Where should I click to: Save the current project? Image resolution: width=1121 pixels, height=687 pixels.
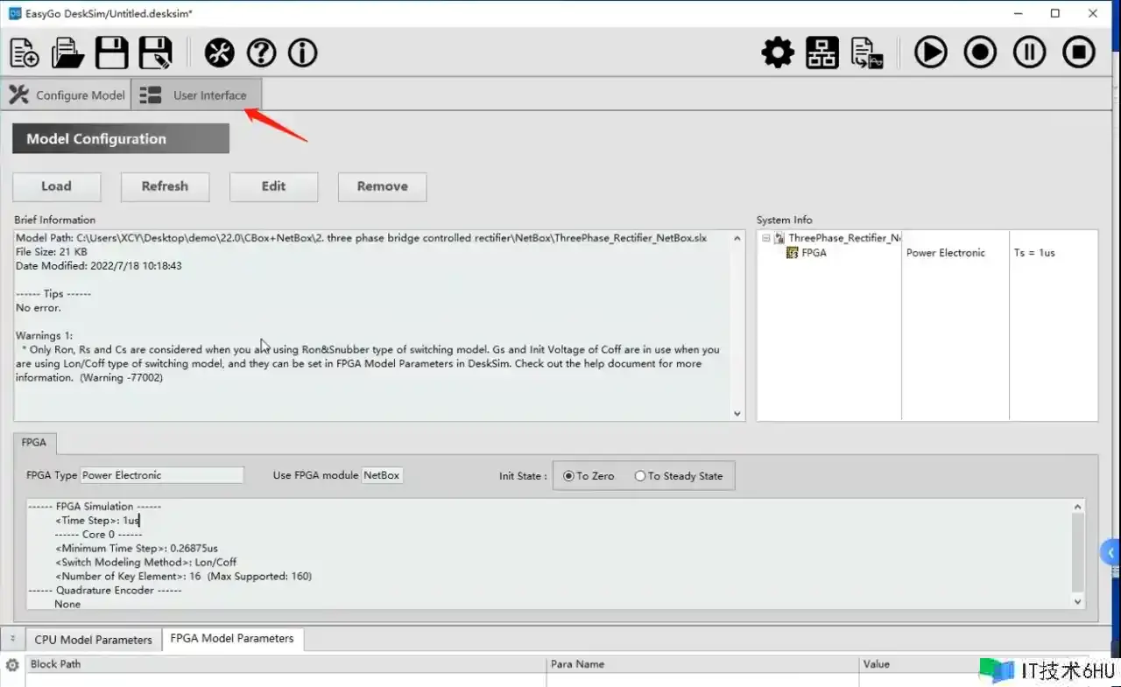coord(112,53)
